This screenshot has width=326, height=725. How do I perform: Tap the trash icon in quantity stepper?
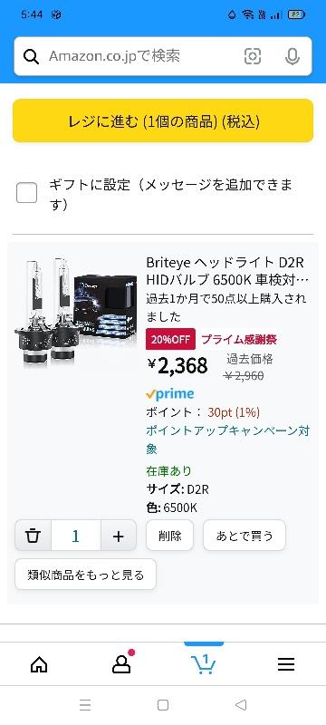[x=33, y=536]
